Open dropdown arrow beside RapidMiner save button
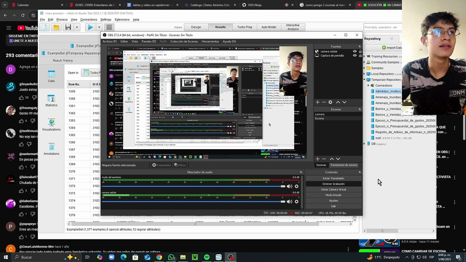Image resolution: width=466 pixels, height=262 pixels. point(76,27)
